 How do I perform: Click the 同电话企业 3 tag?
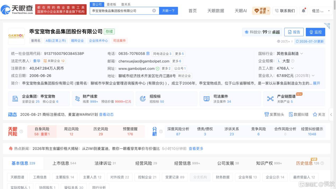click(162, 54)
